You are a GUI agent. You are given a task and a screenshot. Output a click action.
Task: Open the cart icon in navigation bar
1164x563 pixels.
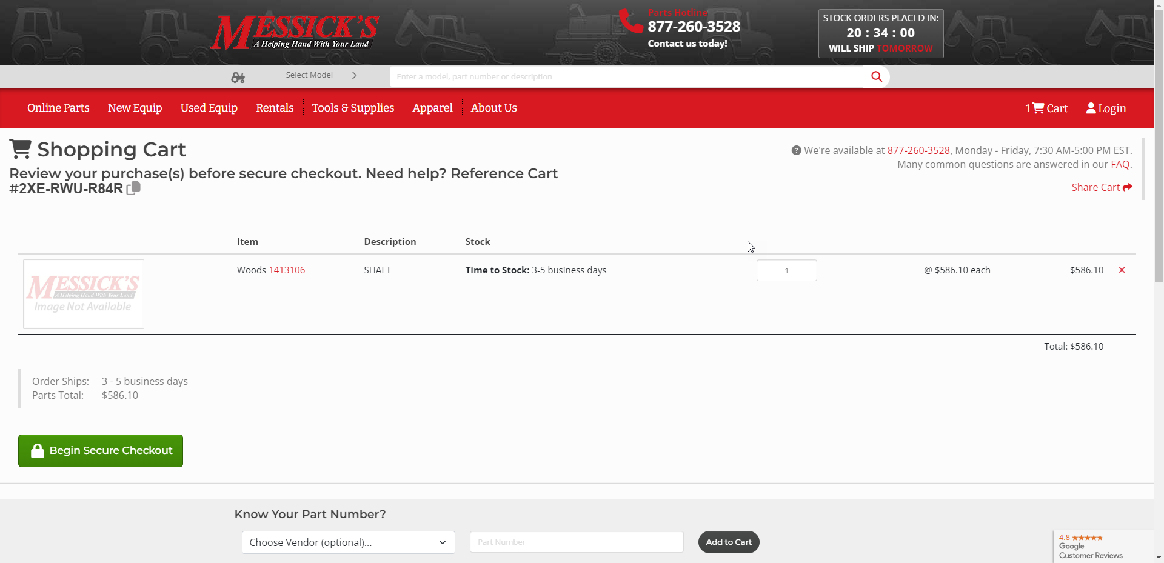(1039, 108)
